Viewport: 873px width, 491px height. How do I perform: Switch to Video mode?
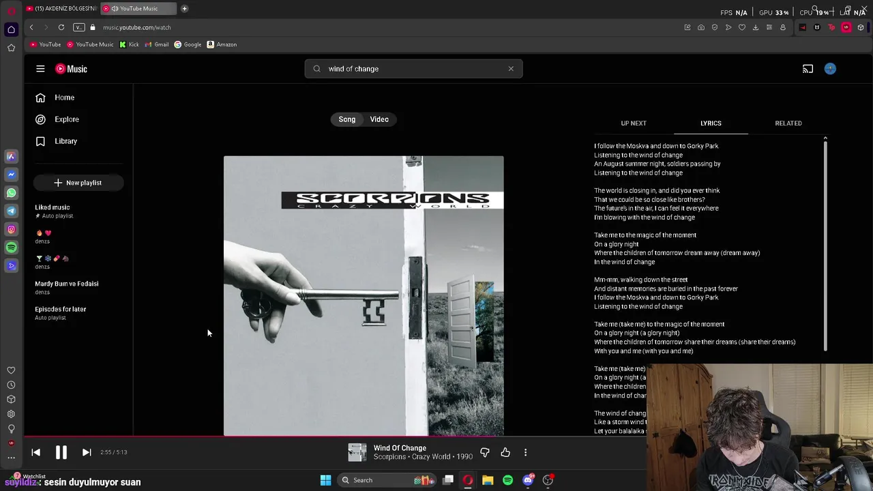(x=379, y=119)
